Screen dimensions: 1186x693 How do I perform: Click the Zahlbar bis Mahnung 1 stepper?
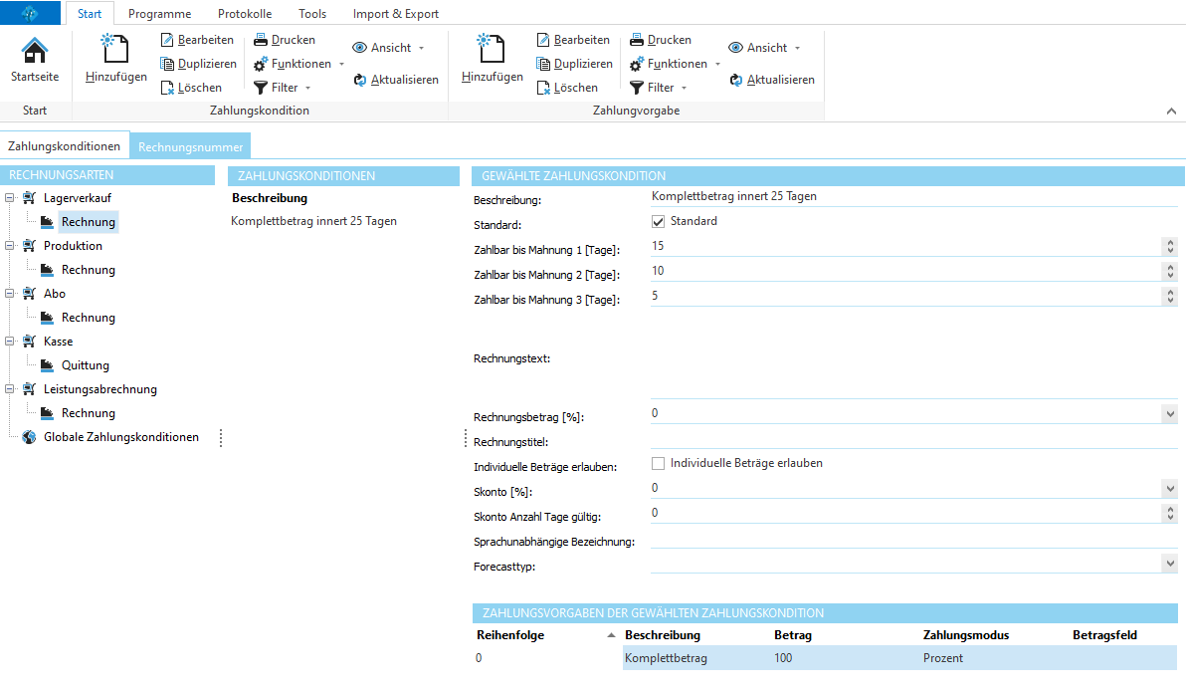(x=1170, y=246)
